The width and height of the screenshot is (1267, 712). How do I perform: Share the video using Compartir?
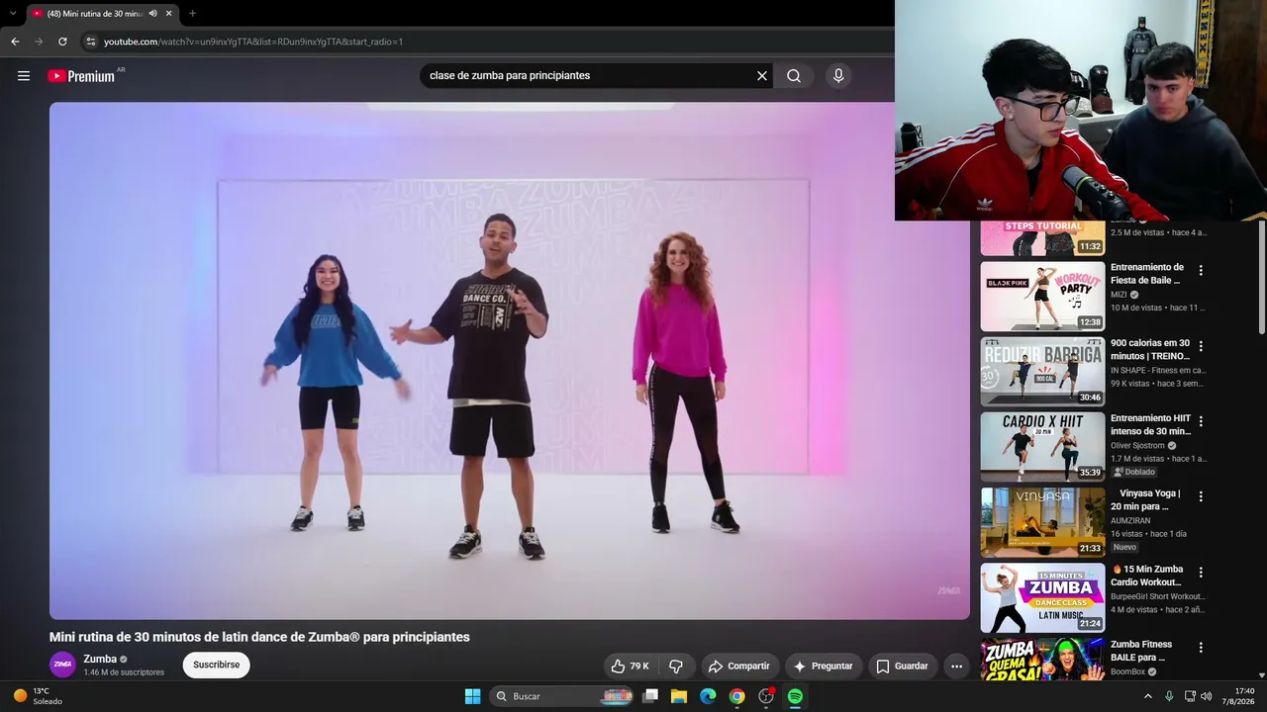(739, 667)
